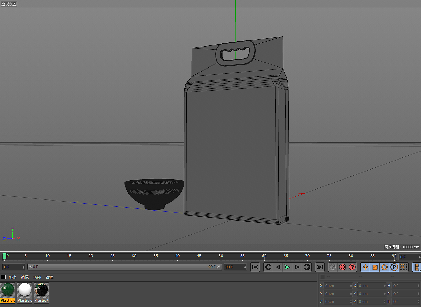421x307 pixels.
Task: Click the left arrow handle of the preview range
Action: click(30, 267)
